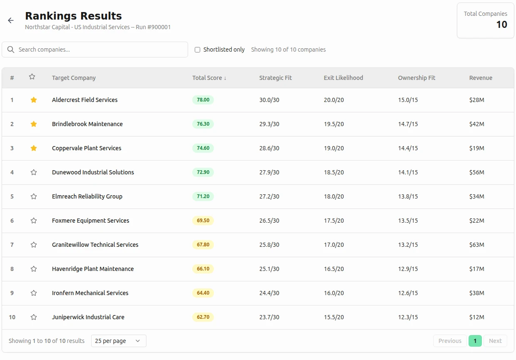Click Havenridge Plant Maintenance name
Viewport: 516px width, 360px height.
[x=93, y=269]
